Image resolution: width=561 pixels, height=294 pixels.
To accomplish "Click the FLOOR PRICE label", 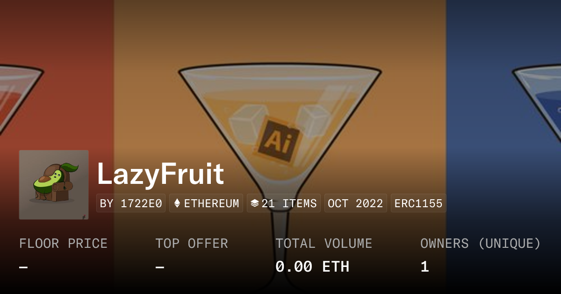I will (x=63, y=244).
